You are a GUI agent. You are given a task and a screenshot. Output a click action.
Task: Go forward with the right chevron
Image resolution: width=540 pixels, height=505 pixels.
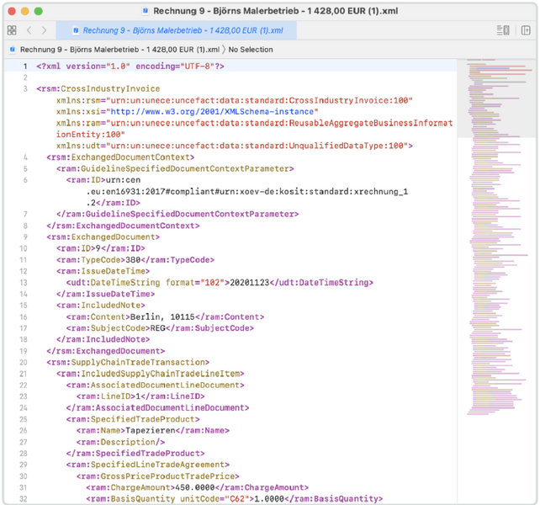click(45, 30)
